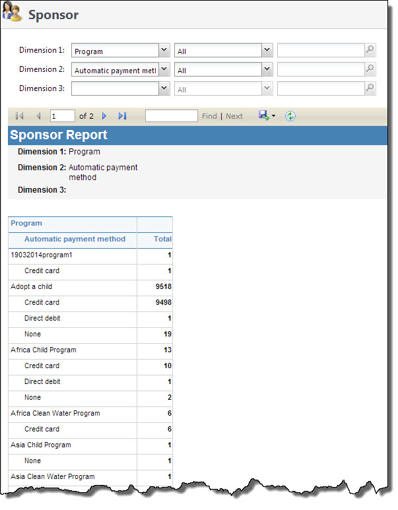Click the Find link in toolbar
This screenshot has height=510, width=398.
pos(209,116)
